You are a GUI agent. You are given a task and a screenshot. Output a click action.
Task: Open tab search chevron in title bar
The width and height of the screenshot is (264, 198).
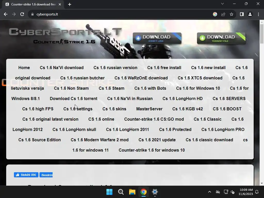(222, 4)
